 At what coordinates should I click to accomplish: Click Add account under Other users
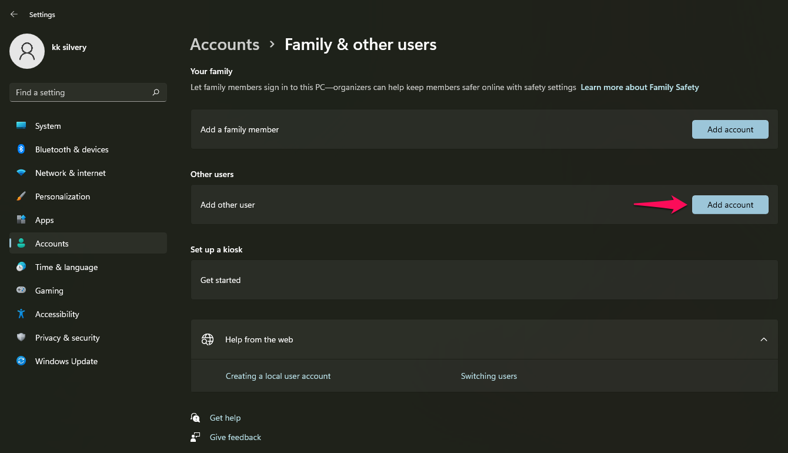click(x=730, y=204)
